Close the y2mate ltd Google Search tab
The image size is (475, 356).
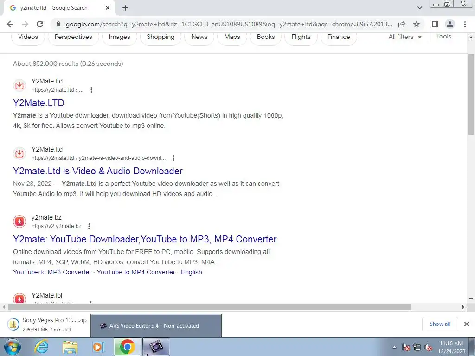[x=108, y=8]
